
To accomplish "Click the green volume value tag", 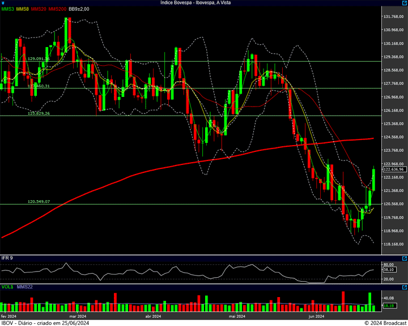I will pos(389,306).
